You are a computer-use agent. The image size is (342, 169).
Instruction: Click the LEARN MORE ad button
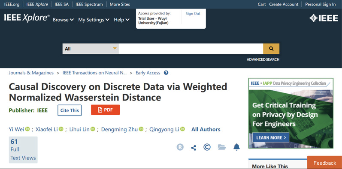[271, 138]
